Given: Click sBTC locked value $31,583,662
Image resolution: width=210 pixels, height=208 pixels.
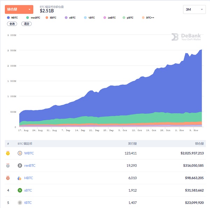Looking at the screenshot, I should pos(194,190).
